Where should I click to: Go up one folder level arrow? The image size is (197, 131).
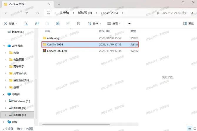(27, 13)
